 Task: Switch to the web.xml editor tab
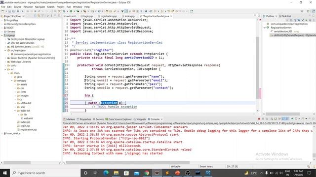coord(70,16)
